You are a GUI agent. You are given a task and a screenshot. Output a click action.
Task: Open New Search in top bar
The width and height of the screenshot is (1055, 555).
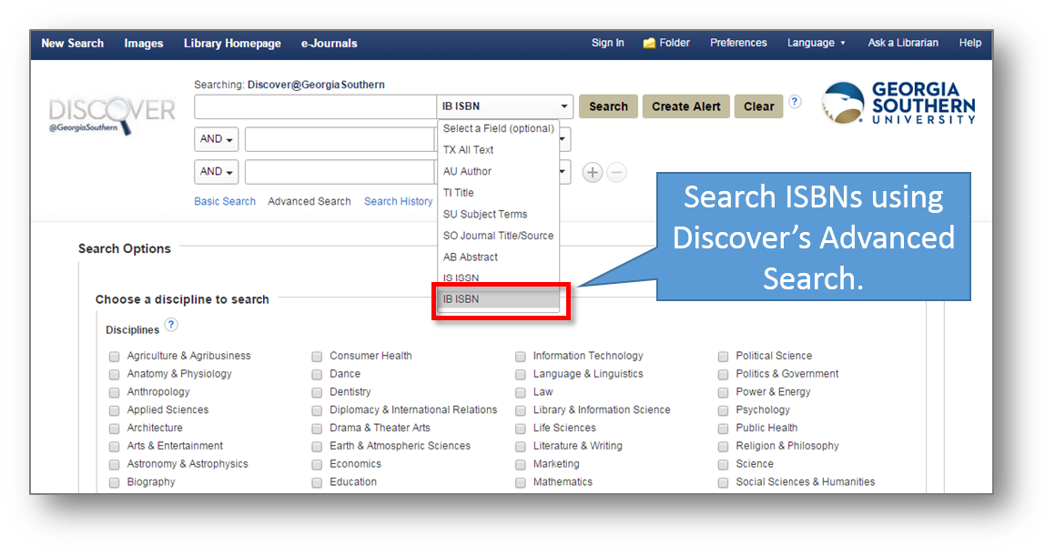point(73,43)
